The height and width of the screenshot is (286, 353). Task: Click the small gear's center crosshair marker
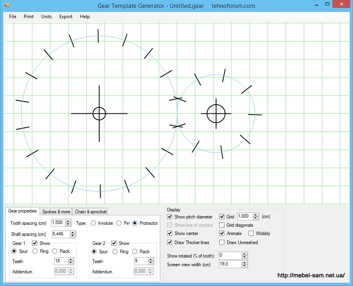[216, 113]
